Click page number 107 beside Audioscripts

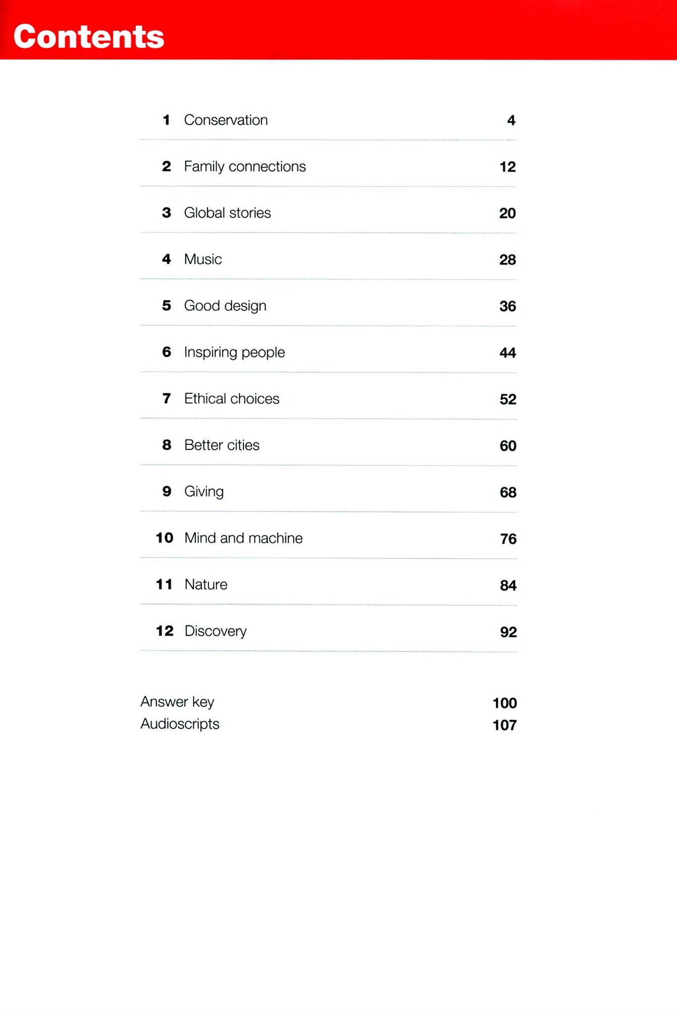click(x=504, y=725)
